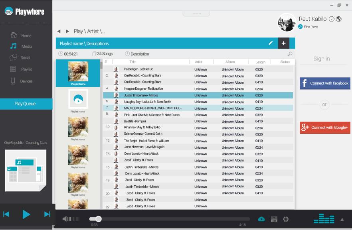The image size is (352, 230).
Task: Skip to the previous track
Action: (x=6, y=214)
